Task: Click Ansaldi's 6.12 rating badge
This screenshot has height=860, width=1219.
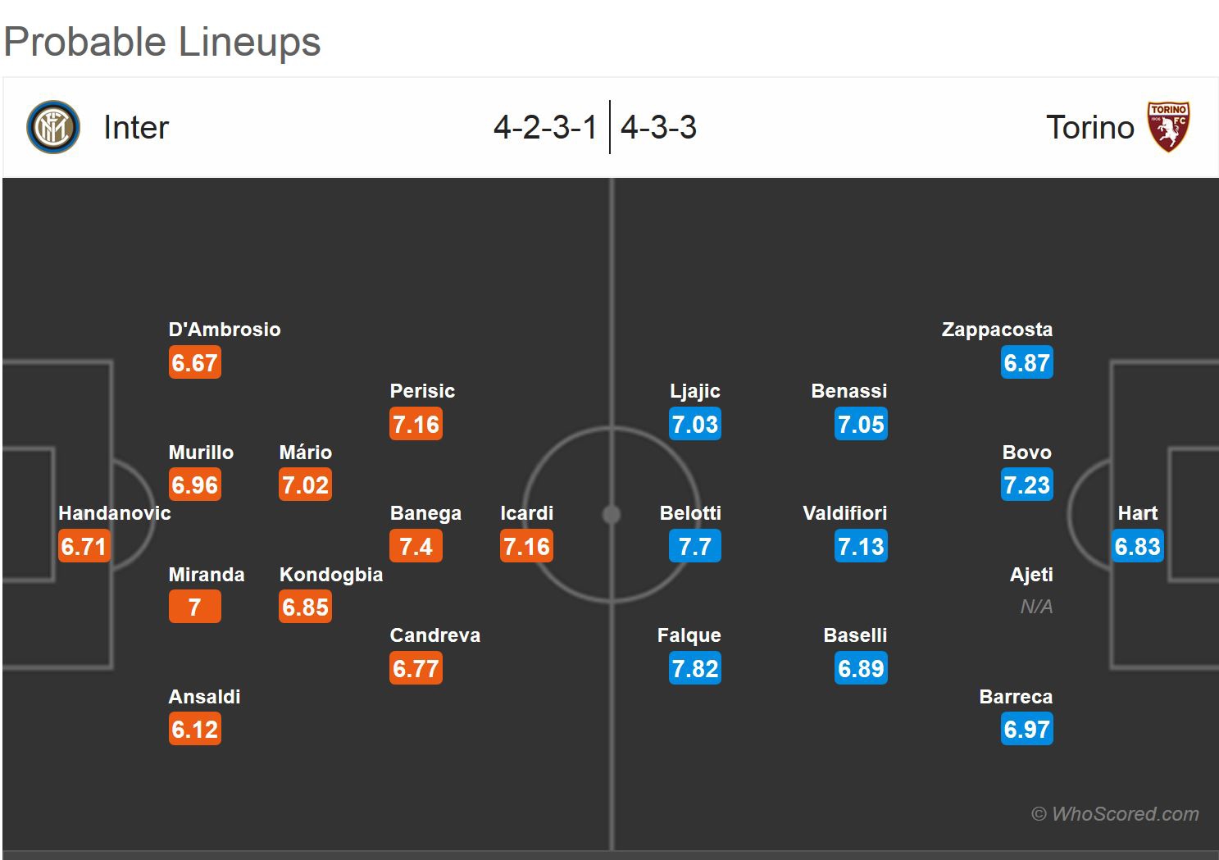Action: point(195,730)
